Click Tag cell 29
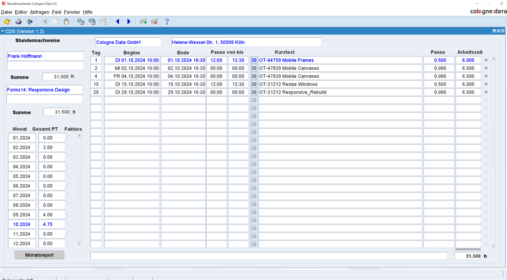This screenshot has width=507, height=280. 96,92
